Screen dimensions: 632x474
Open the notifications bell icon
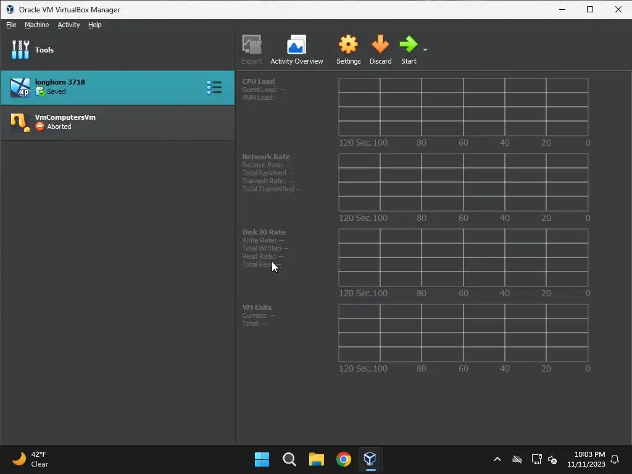[615, 459]
